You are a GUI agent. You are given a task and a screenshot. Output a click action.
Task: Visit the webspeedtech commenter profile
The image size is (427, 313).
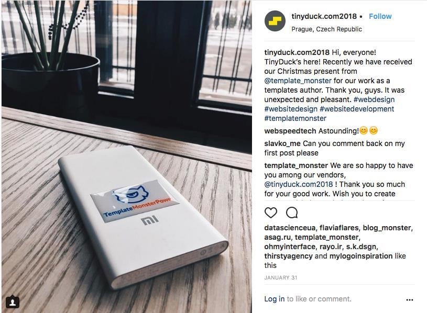pyautogui.click(x=290, y=131)
